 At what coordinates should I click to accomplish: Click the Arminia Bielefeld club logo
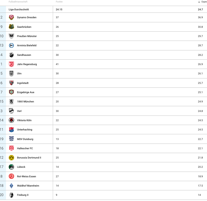[11, 45]
